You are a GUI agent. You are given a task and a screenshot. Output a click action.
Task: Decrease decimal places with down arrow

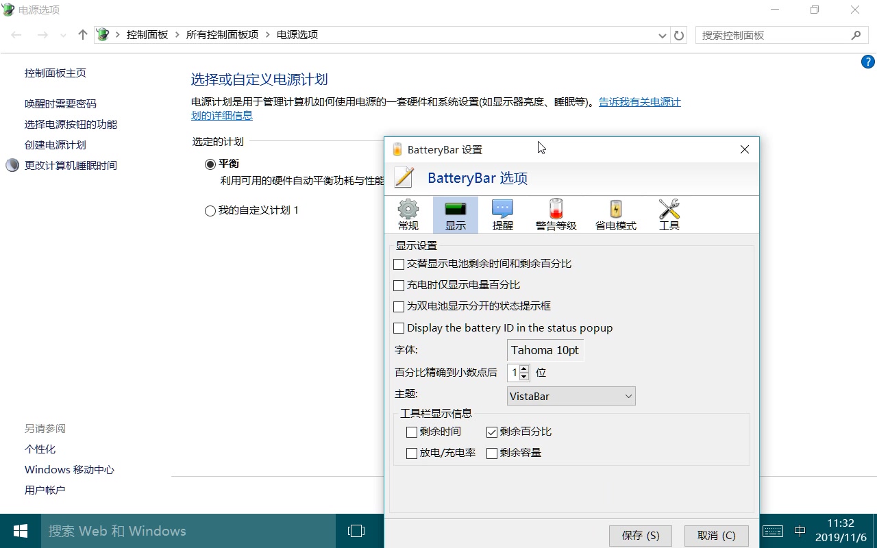[x=524, y=377]
